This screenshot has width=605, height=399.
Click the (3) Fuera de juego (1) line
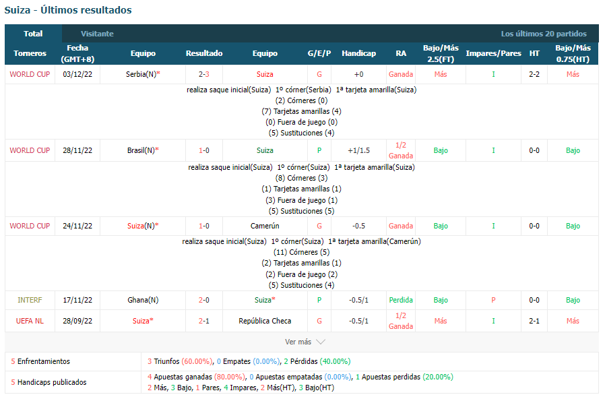point(301,200)
